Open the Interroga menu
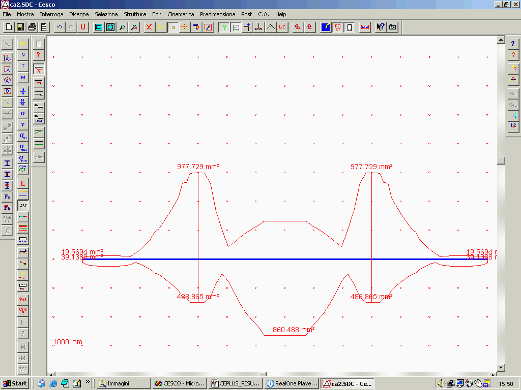 pyautogui.click(x=51, y=14)
